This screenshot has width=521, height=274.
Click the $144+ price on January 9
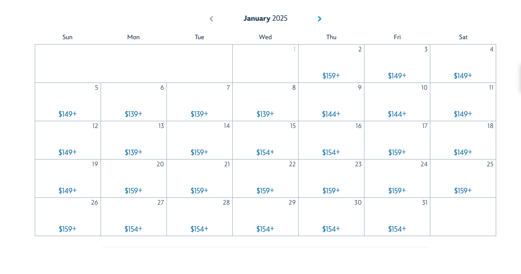[331, 114]
